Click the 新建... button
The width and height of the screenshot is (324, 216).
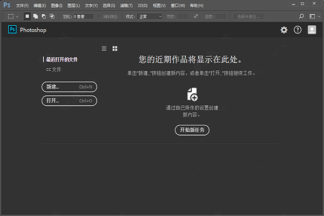(x=69, y=86)
